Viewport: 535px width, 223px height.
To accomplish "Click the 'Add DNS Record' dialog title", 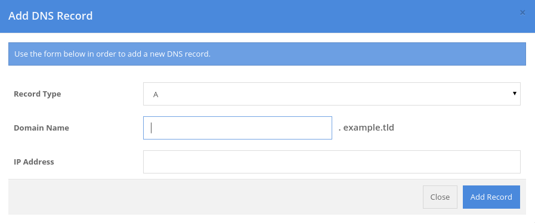I will pyautogui.click(x=51, y=16).
